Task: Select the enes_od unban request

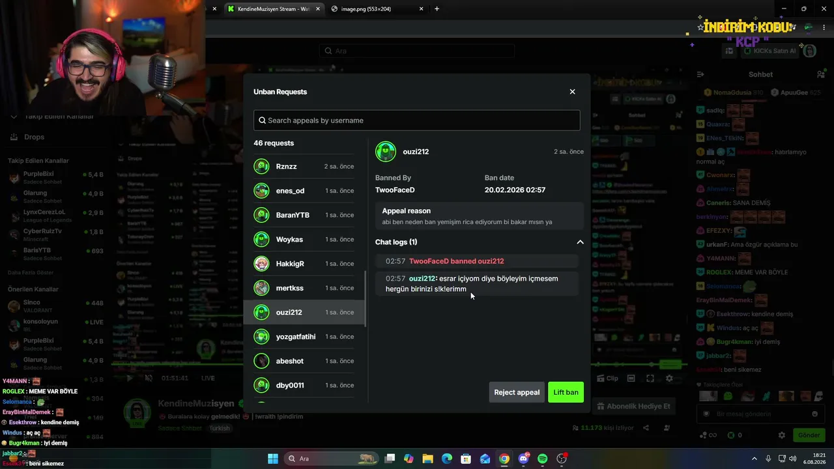Action: point(304,191)
